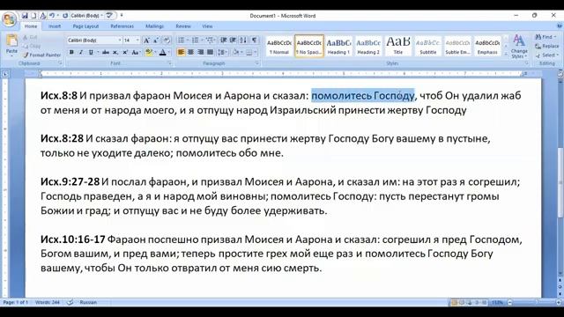Expand the Styles gallery more button
This screenshot has height=317, width=564.
(506, 55)
